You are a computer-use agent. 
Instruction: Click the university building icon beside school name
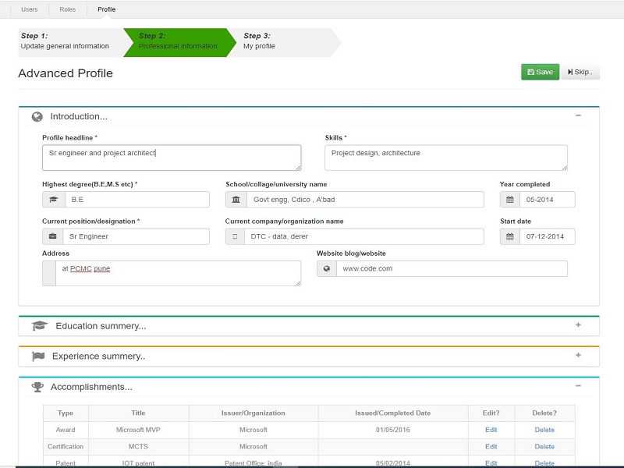pyautogui.click(x=236, y=200)
